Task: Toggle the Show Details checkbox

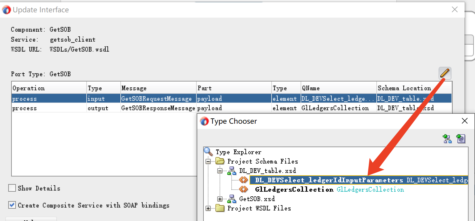Action: tap(12, 188)
